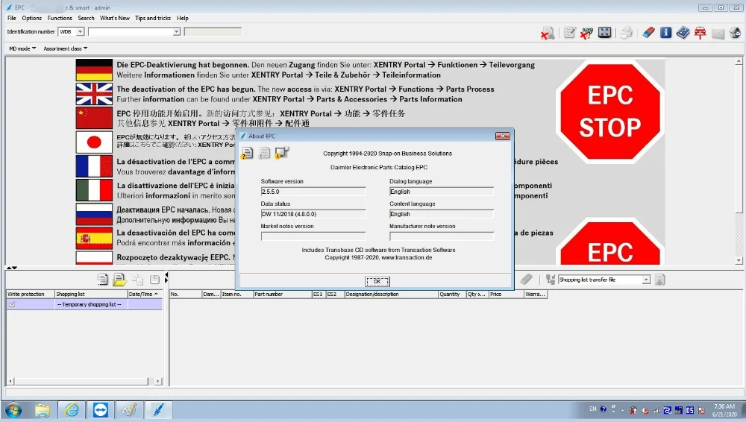Click the write protection icon in temporary list row
This screenshot has width=746, height=422.
12,304
